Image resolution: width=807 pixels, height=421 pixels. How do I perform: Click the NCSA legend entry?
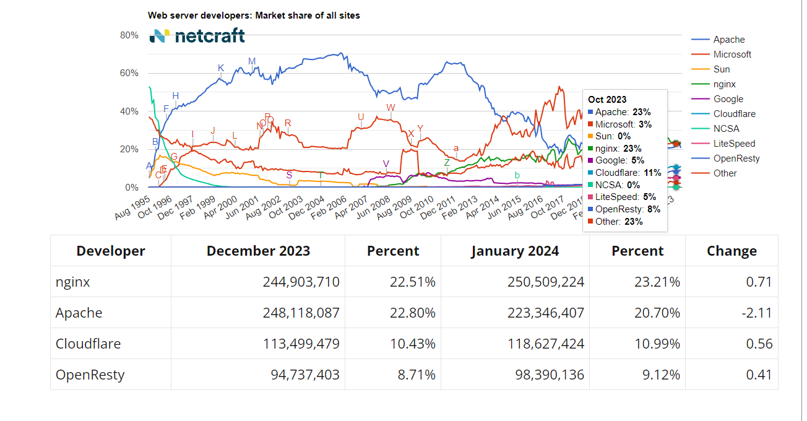click(715, 129)
